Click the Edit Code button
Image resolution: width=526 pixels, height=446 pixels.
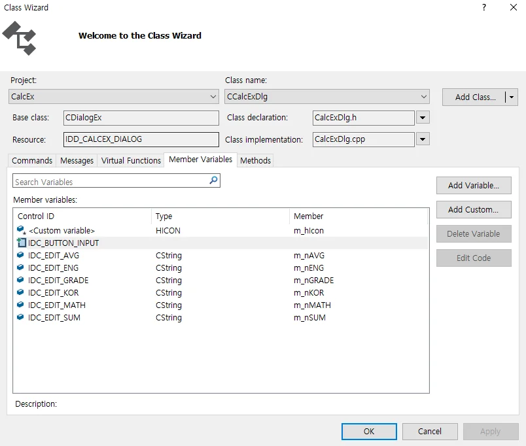[474, 258]
